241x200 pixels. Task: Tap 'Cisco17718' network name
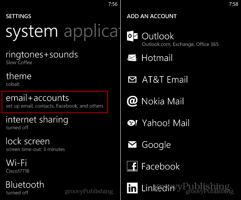point(18,171)
